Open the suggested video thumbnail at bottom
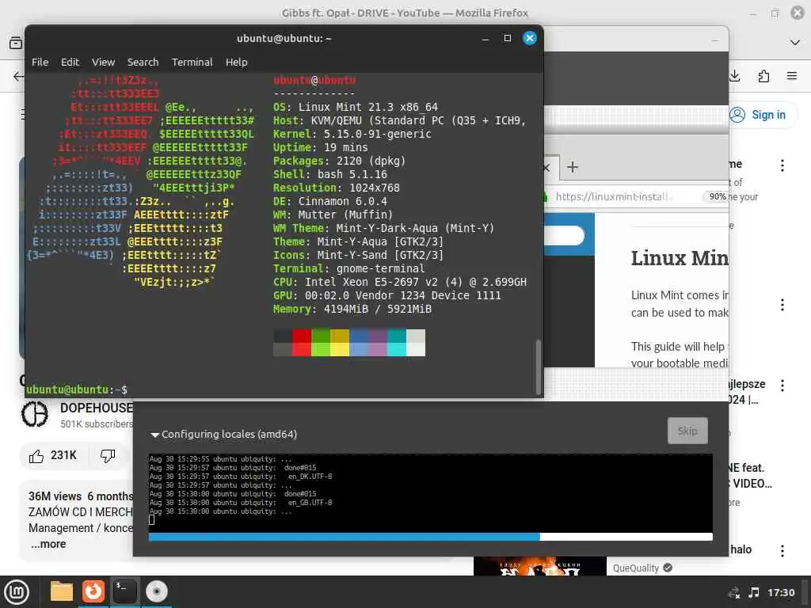The height and width of the screenshot is (608, 811). pos(539,565)
